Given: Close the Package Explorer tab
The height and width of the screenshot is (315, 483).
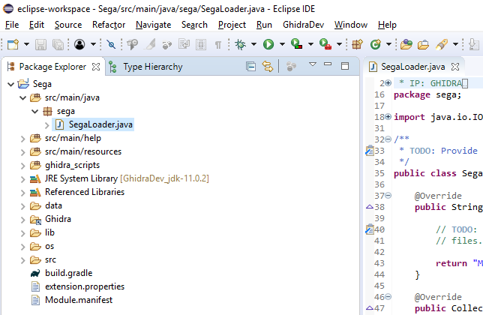Looking at the screenshot, I should [96, 67].
